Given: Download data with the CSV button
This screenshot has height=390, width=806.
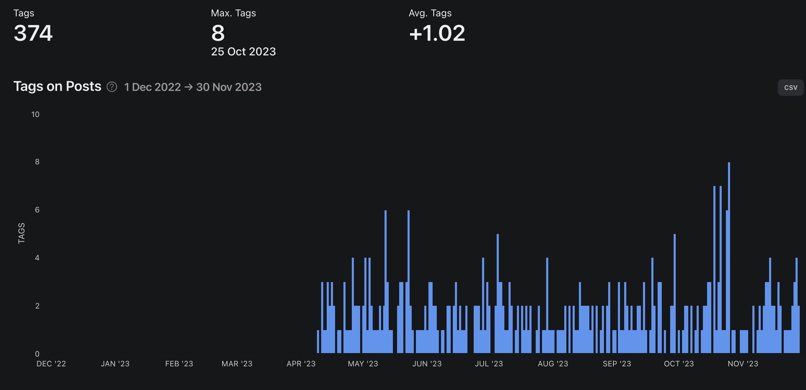Looking at the screenshot, I should 790,87.
